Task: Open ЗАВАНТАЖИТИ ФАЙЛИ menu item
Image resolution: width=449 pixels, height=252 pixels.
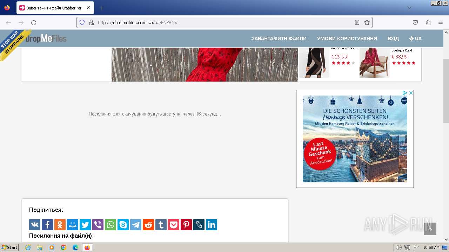Action: (x=279, y=38)
